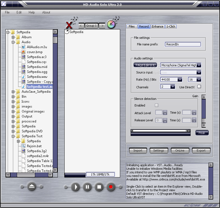Screen dimensions: 220x208
Task: Open the Bits 16 dropdown
Action: click(x=199, y=80)
